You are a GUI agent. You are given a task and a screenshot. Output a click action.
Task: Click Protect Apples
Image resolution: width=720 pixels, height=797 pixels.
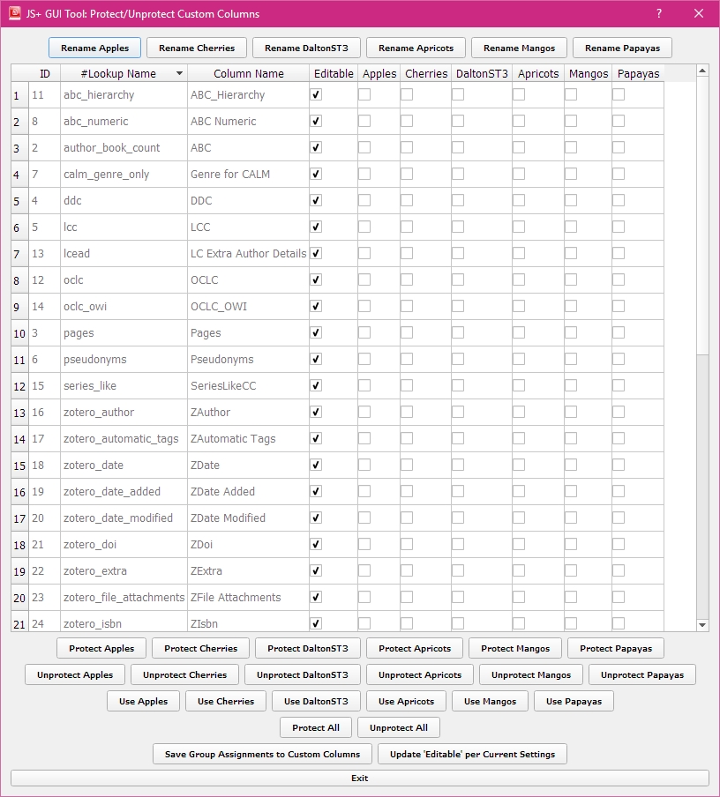101,648
